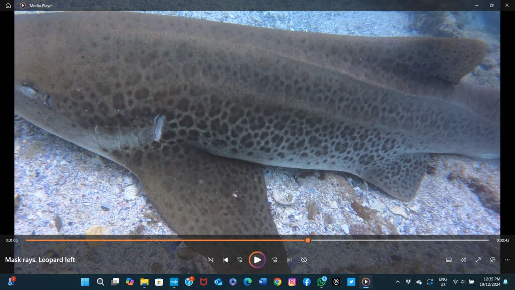515x290 pixels.
Task: Click the playback progress handle on the seek bar
Action: tap(307, 240)
